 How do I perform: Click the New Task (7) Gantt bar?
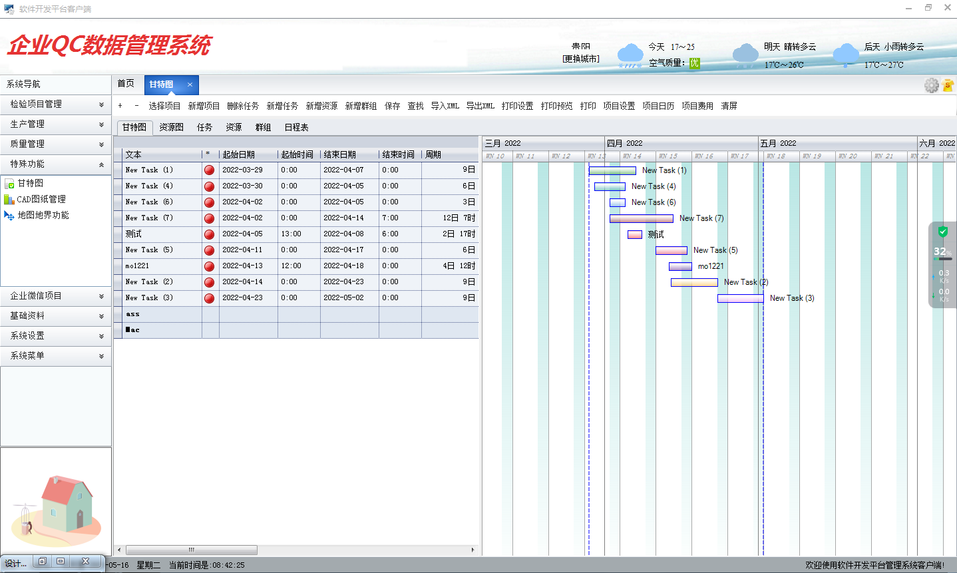tap(641, 218)
